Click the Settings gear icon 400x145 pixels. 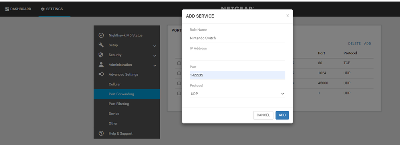coord(43,9)
